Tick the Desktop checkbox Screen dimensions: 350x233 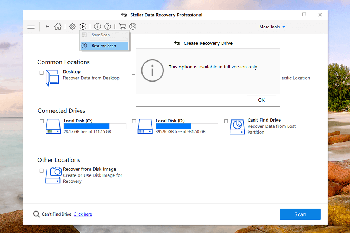(x=42, y=73)
